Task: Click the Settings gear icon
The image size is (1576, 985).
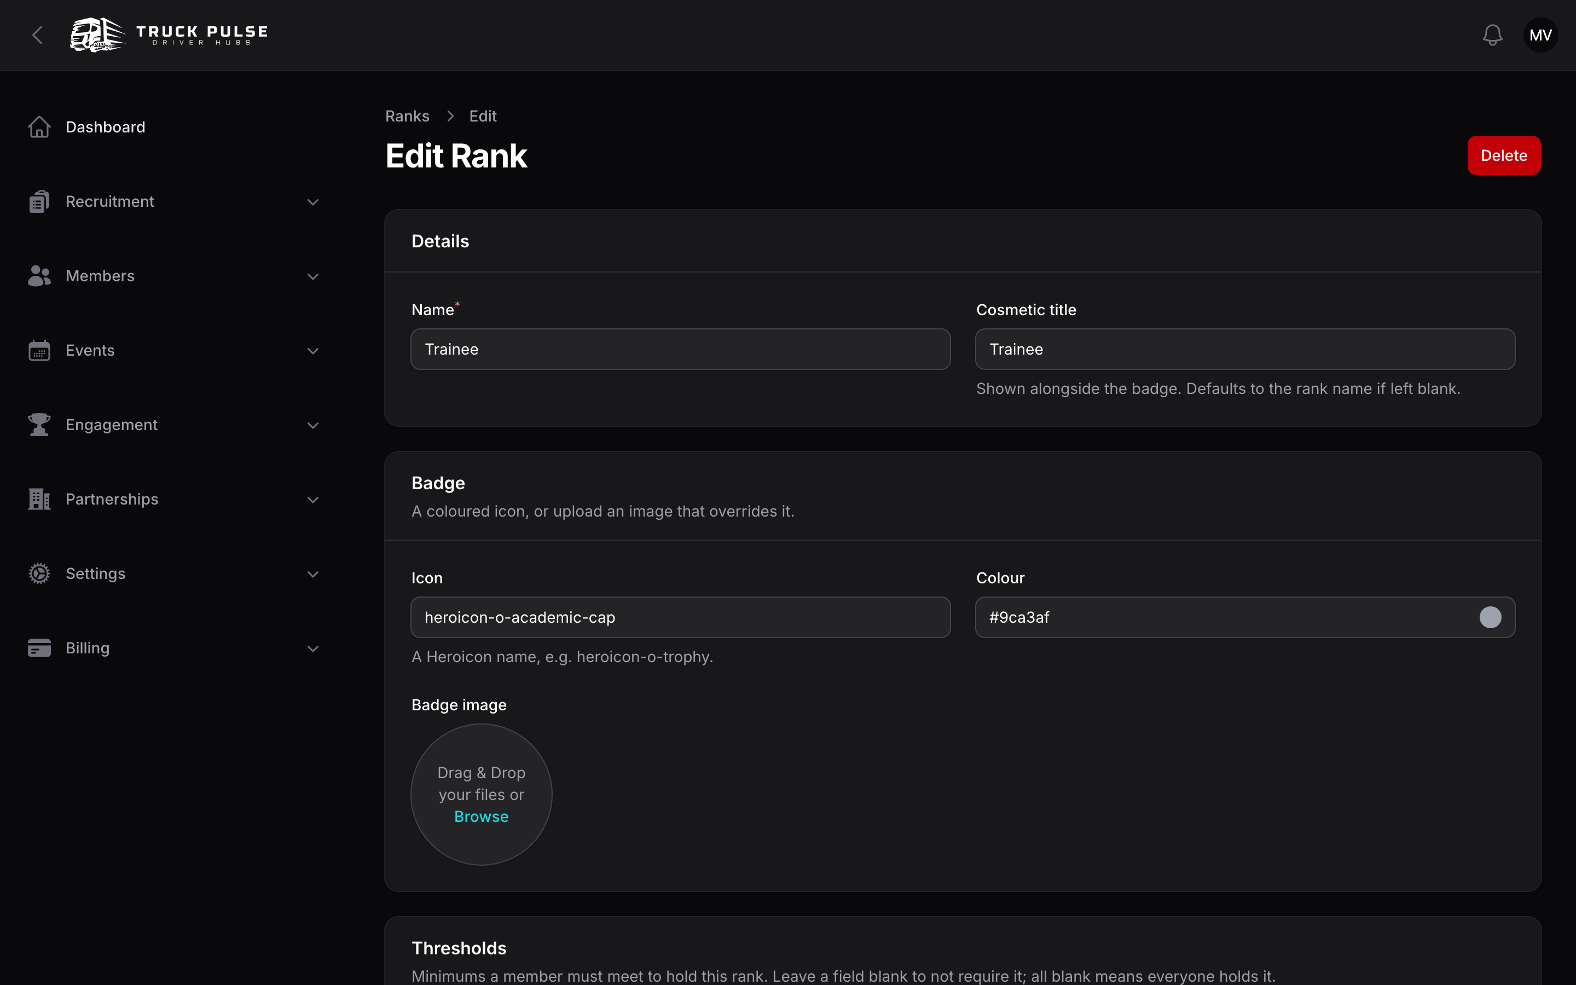Action: pos(39,574)
